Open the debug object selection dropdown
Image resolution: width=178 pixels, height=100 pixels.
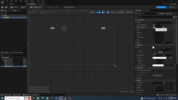[x=53, y=7]
